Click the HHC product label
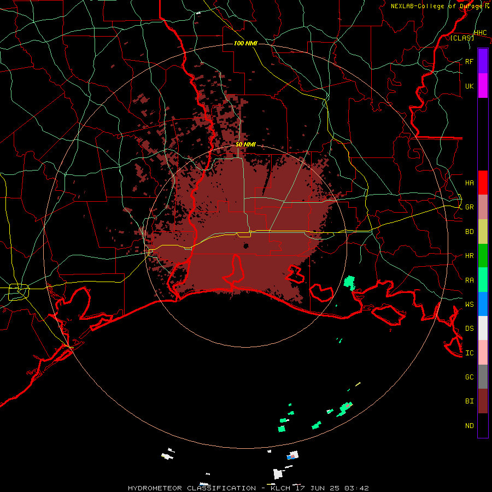 coord(480,33)
